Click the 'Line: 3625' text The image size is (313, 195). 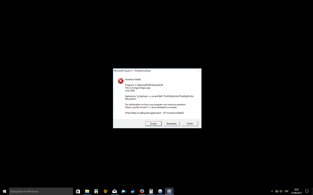click(x=130, y=90)
